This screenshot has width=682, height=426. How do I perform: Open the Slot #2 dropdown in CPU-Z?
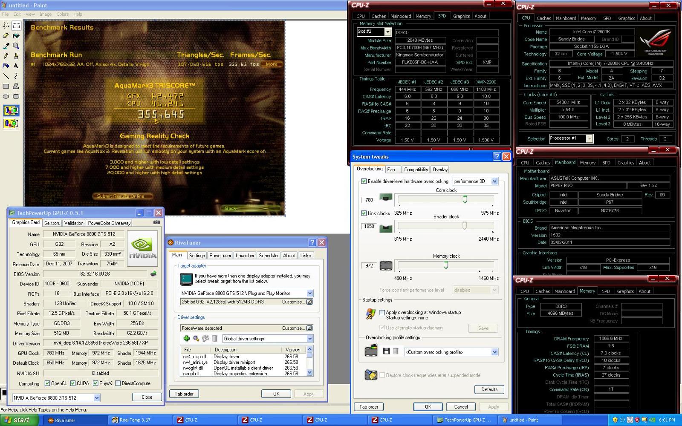pyautogui.click(x=387, y=32)
